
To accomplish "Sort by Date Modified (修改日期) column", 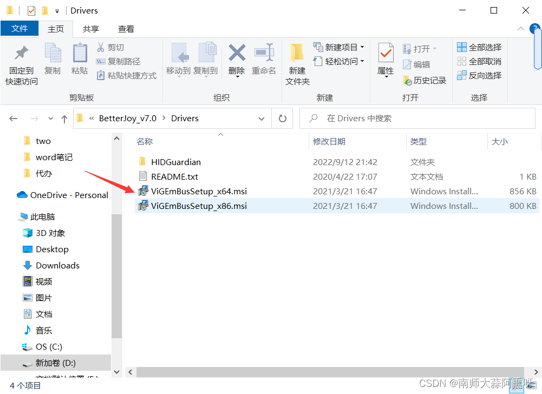I will click(x=329, y=141).
